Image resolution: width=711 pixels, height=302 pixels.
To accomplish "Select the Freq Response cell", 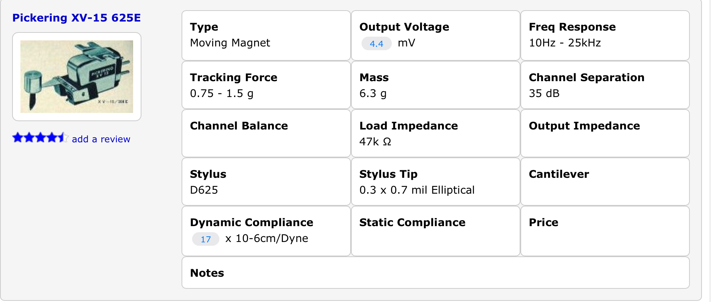I will tap(605, 35).
